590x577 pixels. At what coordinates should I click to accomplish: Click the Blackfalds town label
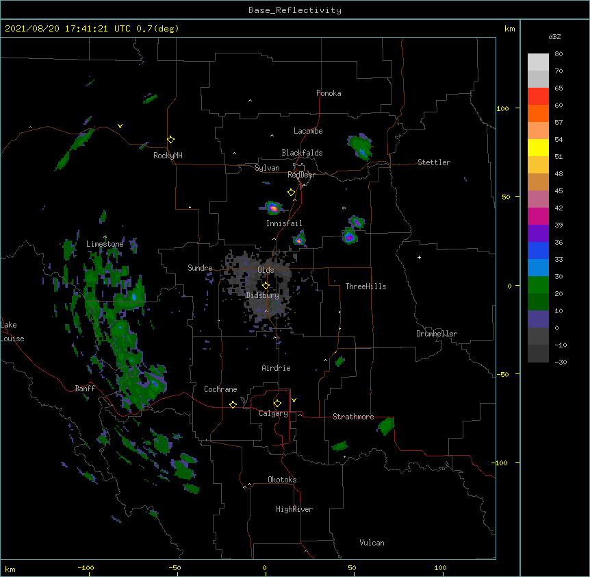coord(302,153)
